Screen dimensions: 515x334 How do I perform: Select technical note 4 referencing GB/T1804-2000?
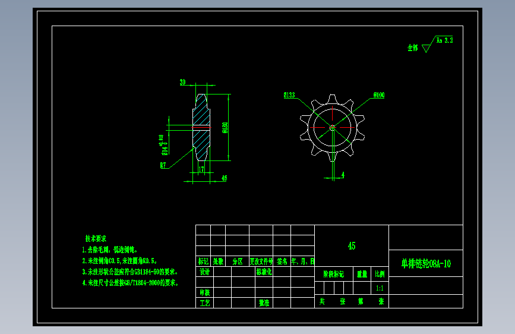pos(131,283)
